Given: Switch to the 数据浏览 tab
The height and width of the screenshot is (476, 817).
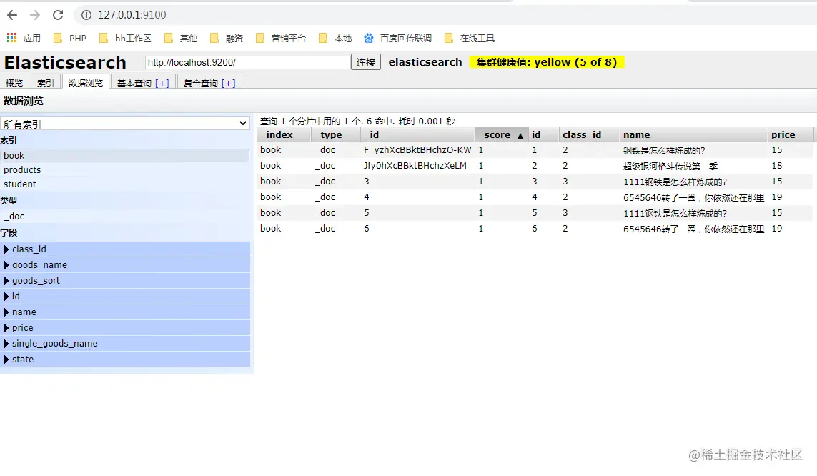Looking at the screenshot, I should click(x=86, y=83).
